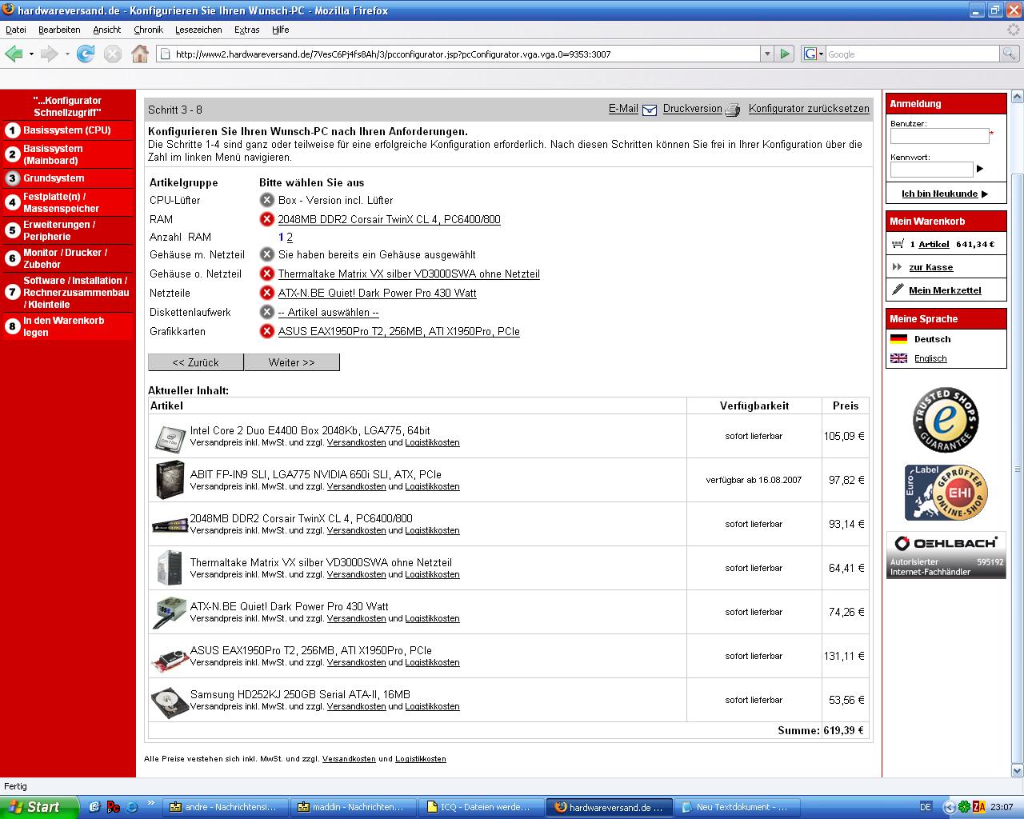Click the Google search input box

[x=912, y=54]
